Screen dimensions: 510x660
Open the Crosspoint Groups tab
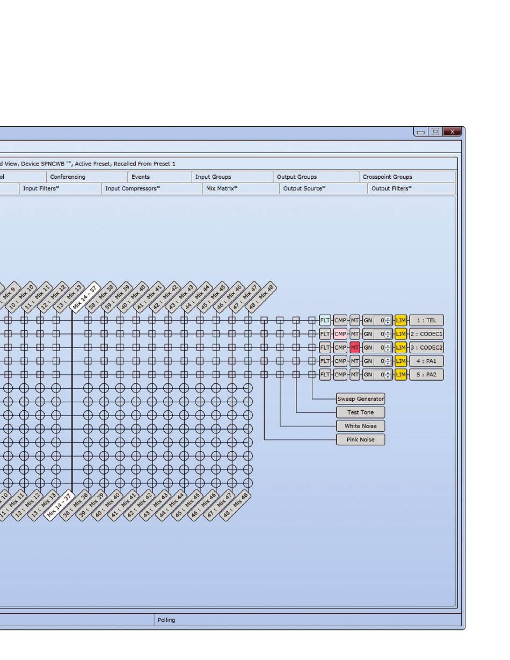coord(387,177)
